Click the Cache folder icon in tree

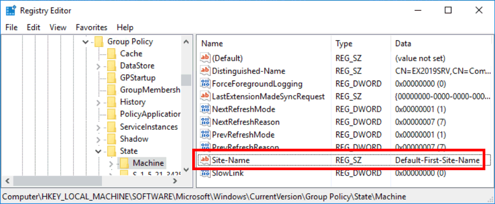[112, 54]
